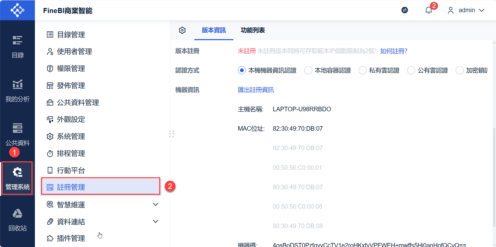Click the 如何註冊? link
Image resolution: width=496 pixels, height=247 pixels.
pyautogui.click(x=394, y=51)
